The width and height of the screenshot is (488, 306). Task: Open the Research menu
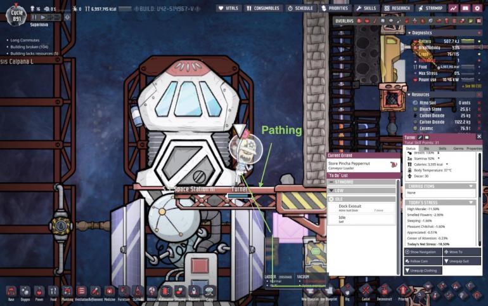click(x=397, y=8)
